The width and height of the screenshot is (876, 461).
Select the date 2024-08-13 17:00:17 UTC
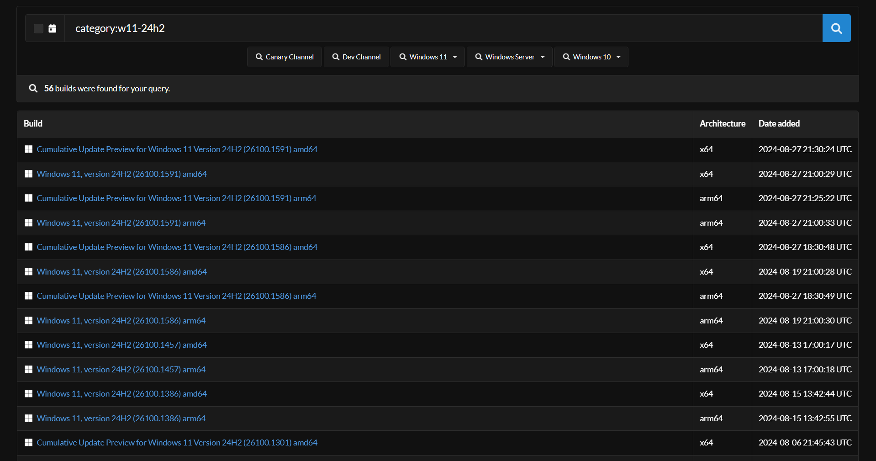(x=805, y=345)
